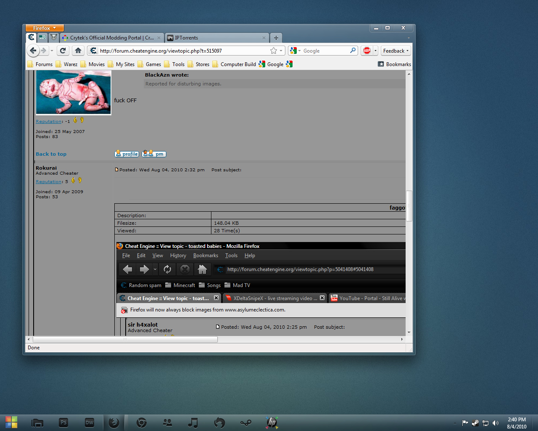Launch Dreamweaver from the taskbar
This screenshot has height=431, width=538.
tap(90, 423)
